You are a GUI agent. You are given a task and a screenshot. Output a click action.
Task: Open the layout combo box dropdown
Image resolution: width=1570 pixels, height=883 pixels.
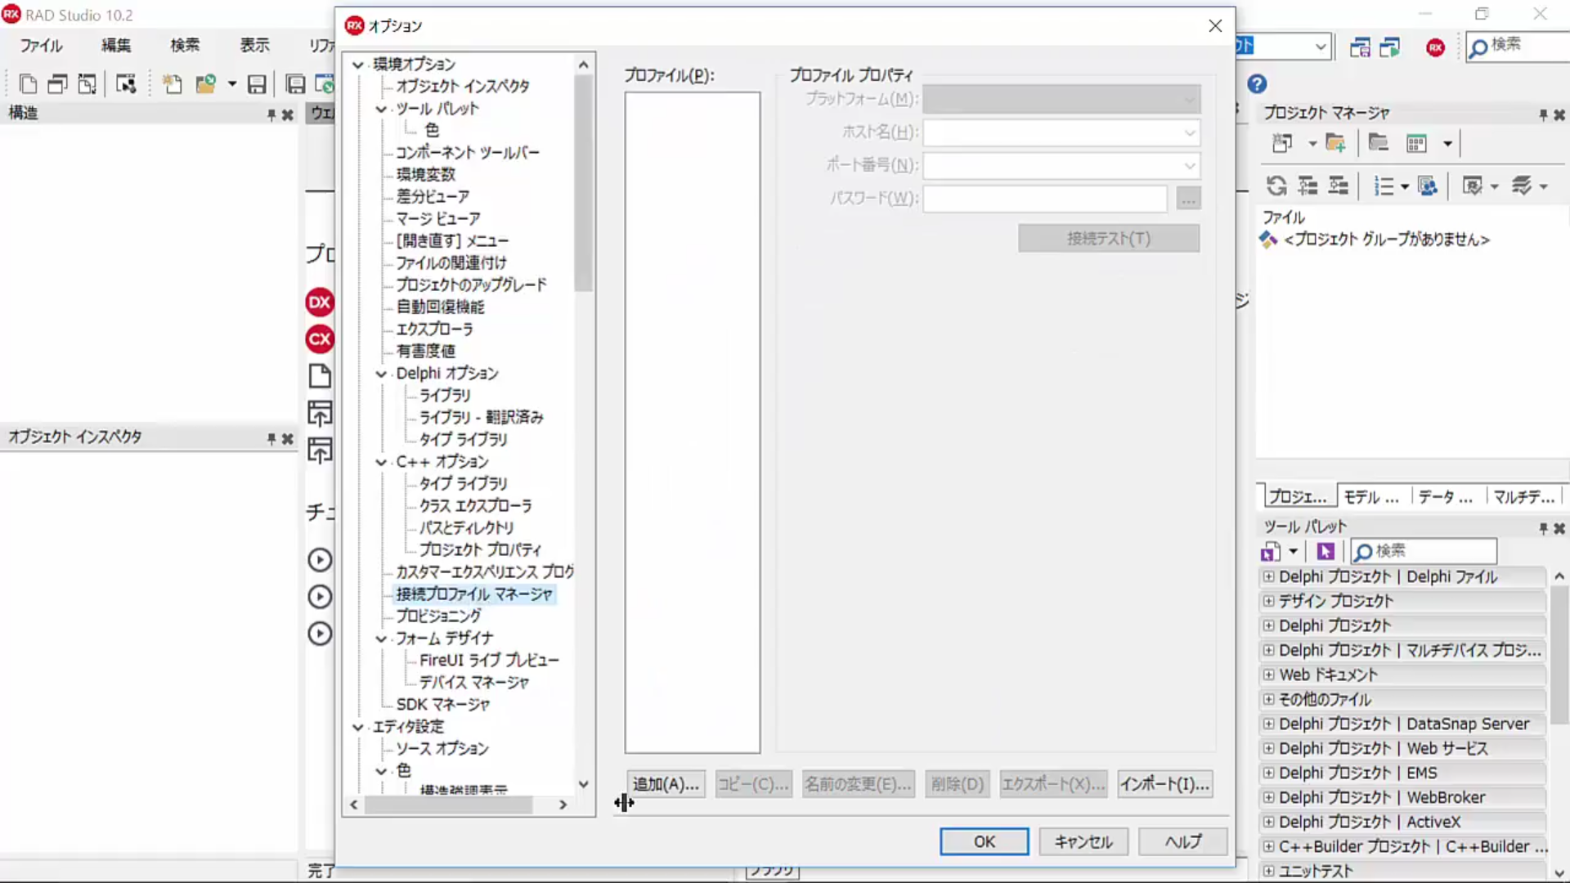(x=1321, y=47)
